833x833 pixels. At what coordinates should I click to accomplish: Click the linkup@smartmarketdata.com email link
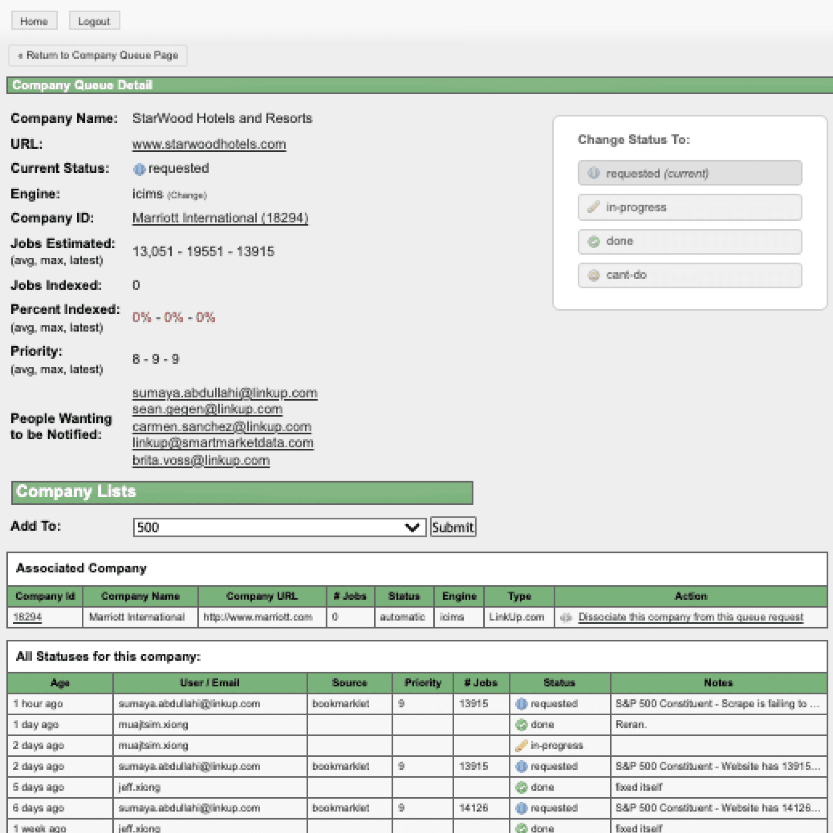point(223,443)
